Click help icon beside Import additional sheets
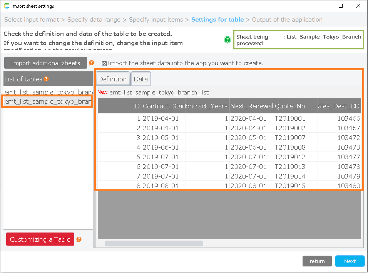 tap(92, 63)
